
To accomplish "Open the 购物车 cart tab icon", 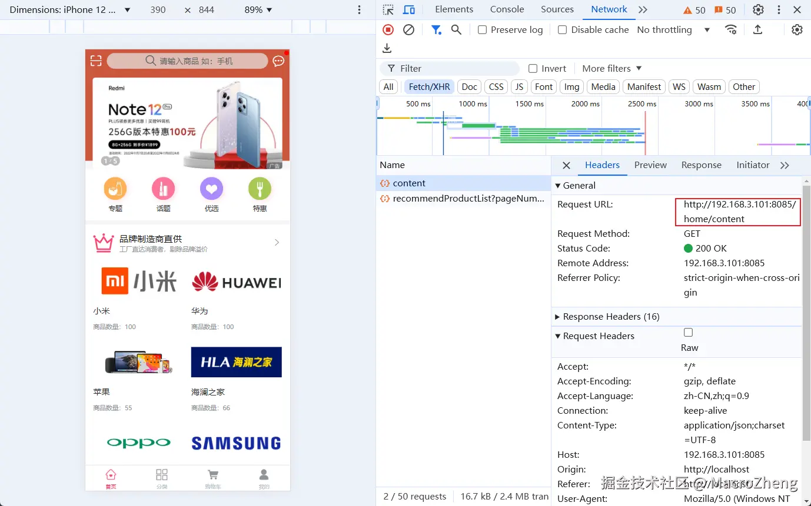I will (x=213, y=475).
